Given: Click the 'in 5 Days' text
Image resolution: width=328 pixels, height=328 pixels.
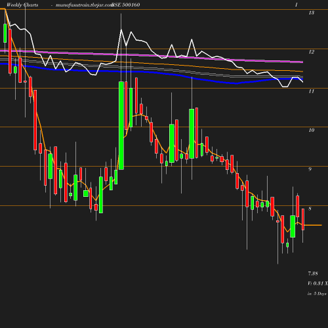Looking at the screenshot, I should pos(317,294).
